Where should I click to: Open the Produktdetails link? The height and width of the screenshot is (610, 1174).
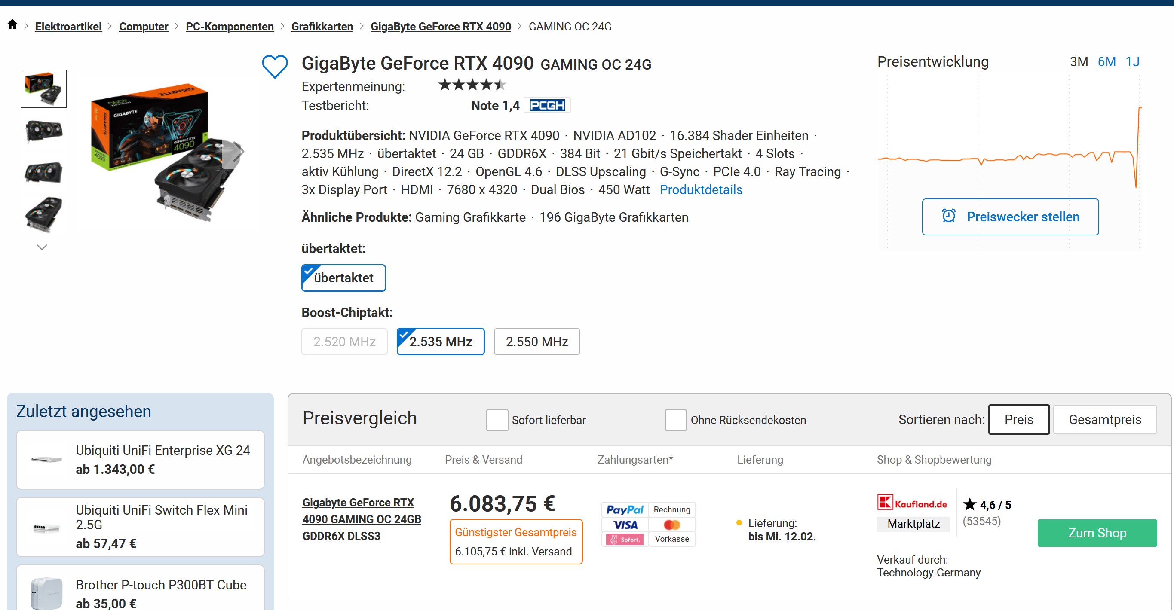[x=701, y=189]
